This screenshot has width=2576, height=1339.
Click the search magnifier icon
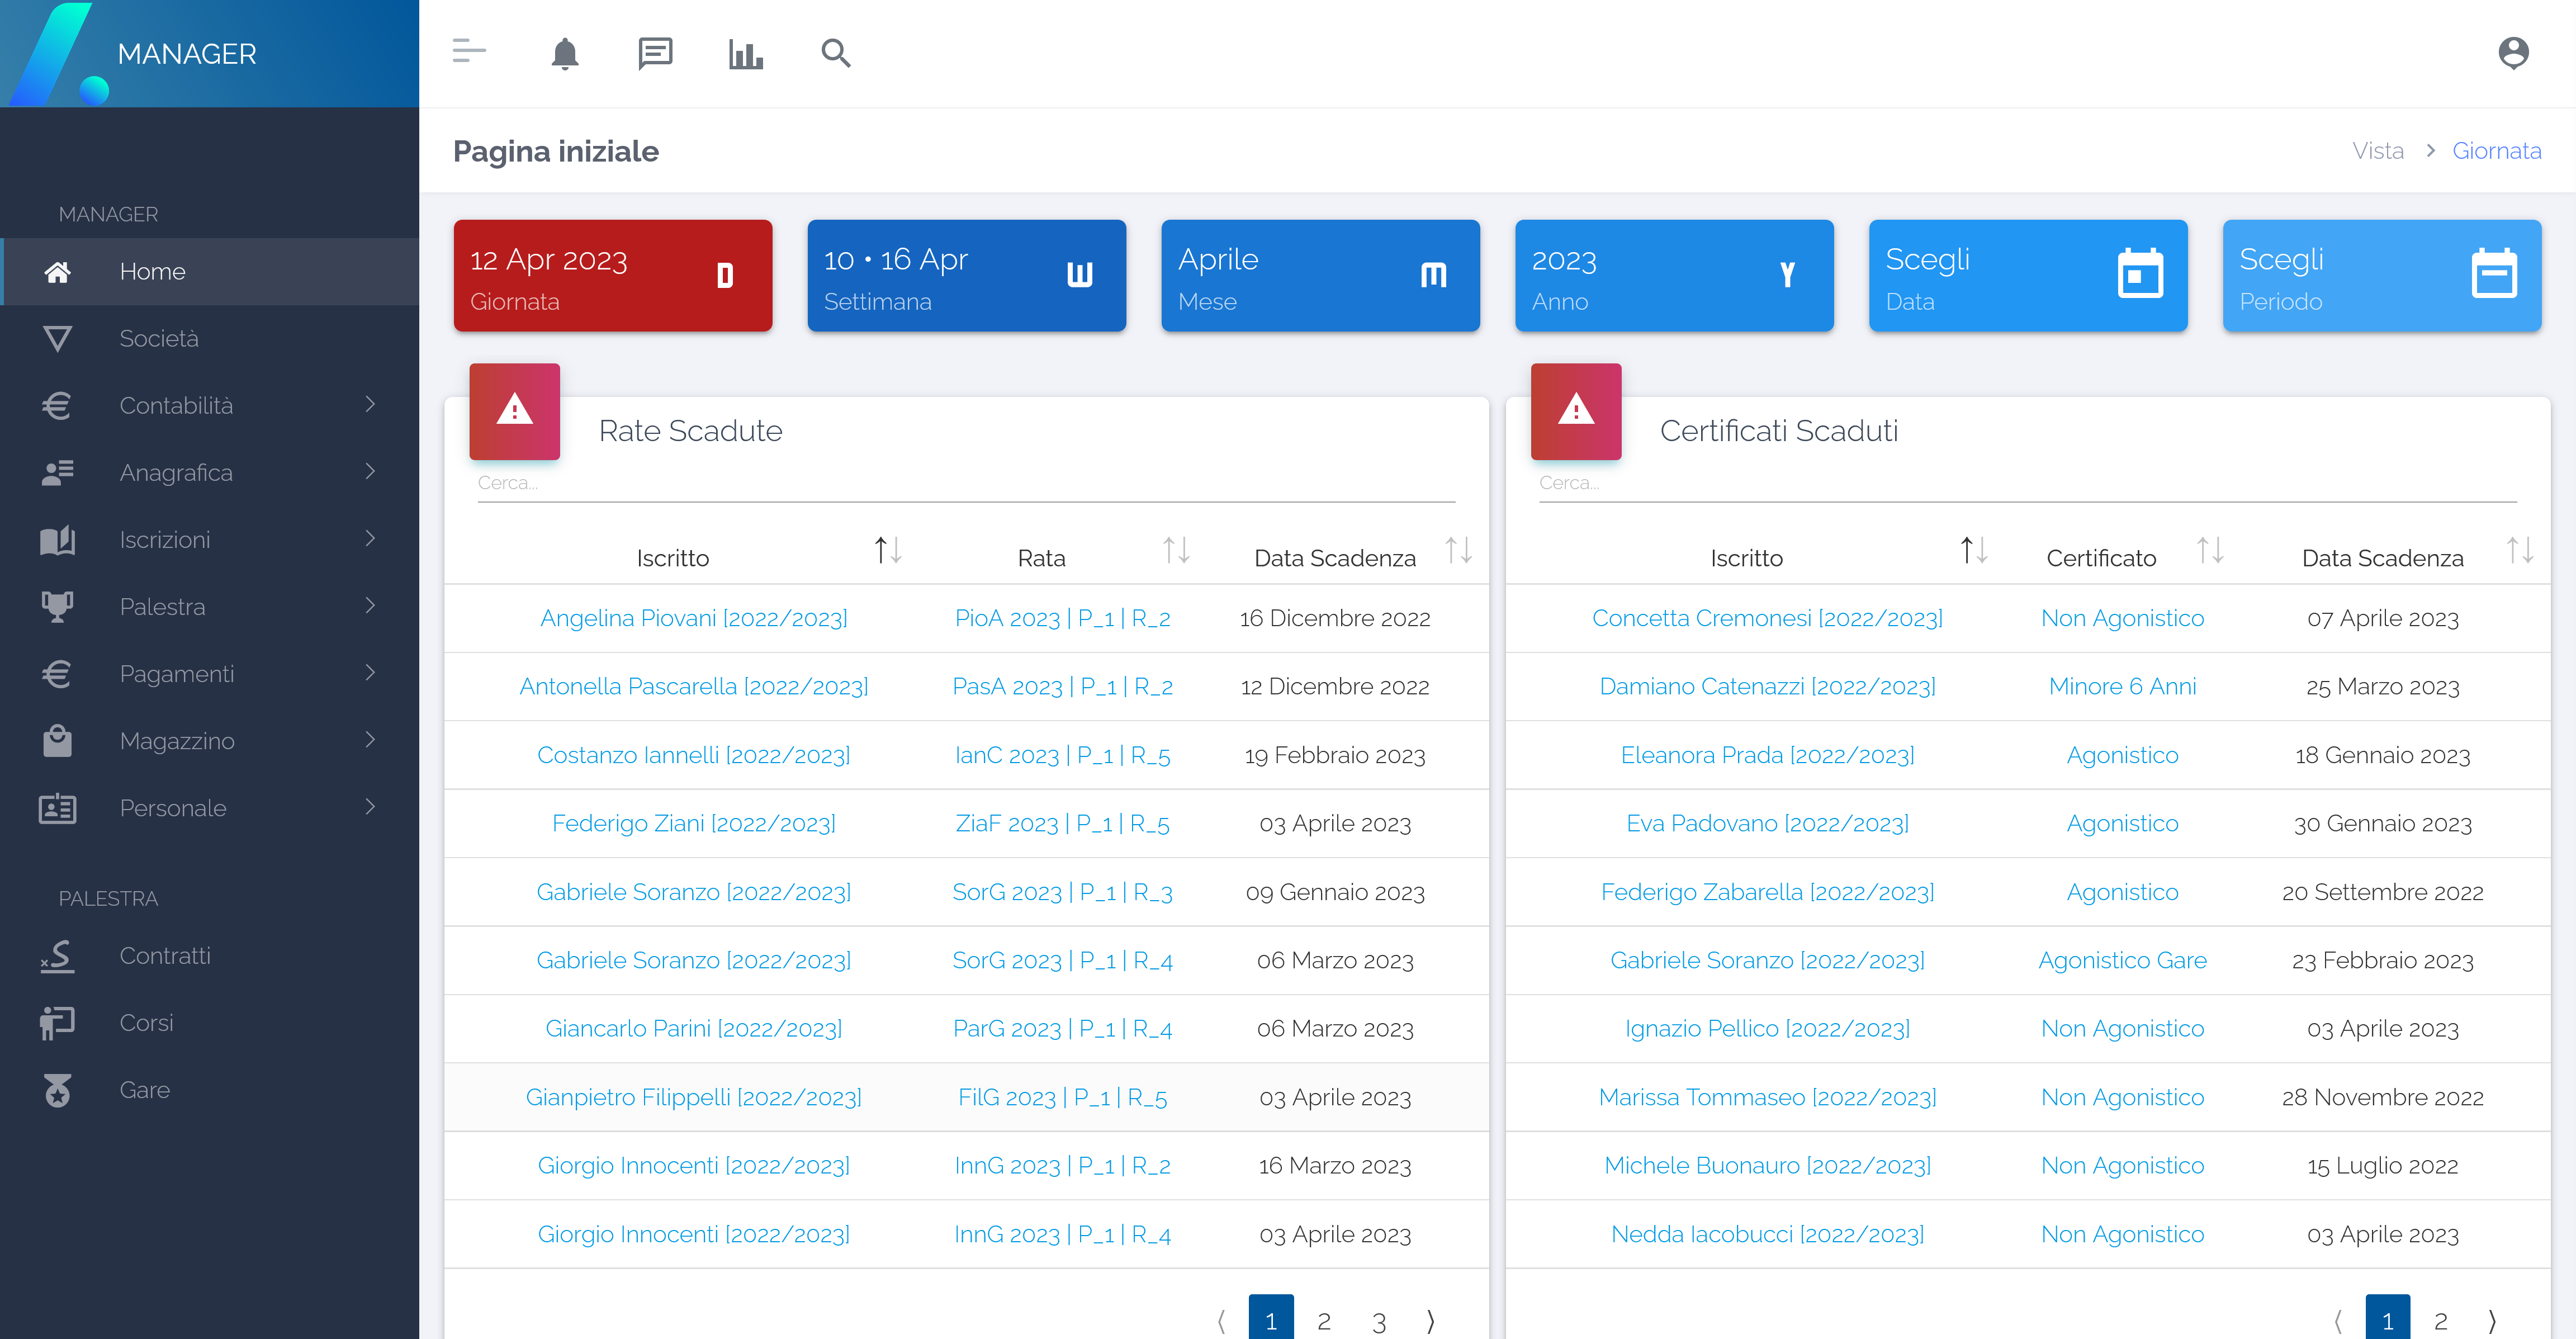click(835, 53)
